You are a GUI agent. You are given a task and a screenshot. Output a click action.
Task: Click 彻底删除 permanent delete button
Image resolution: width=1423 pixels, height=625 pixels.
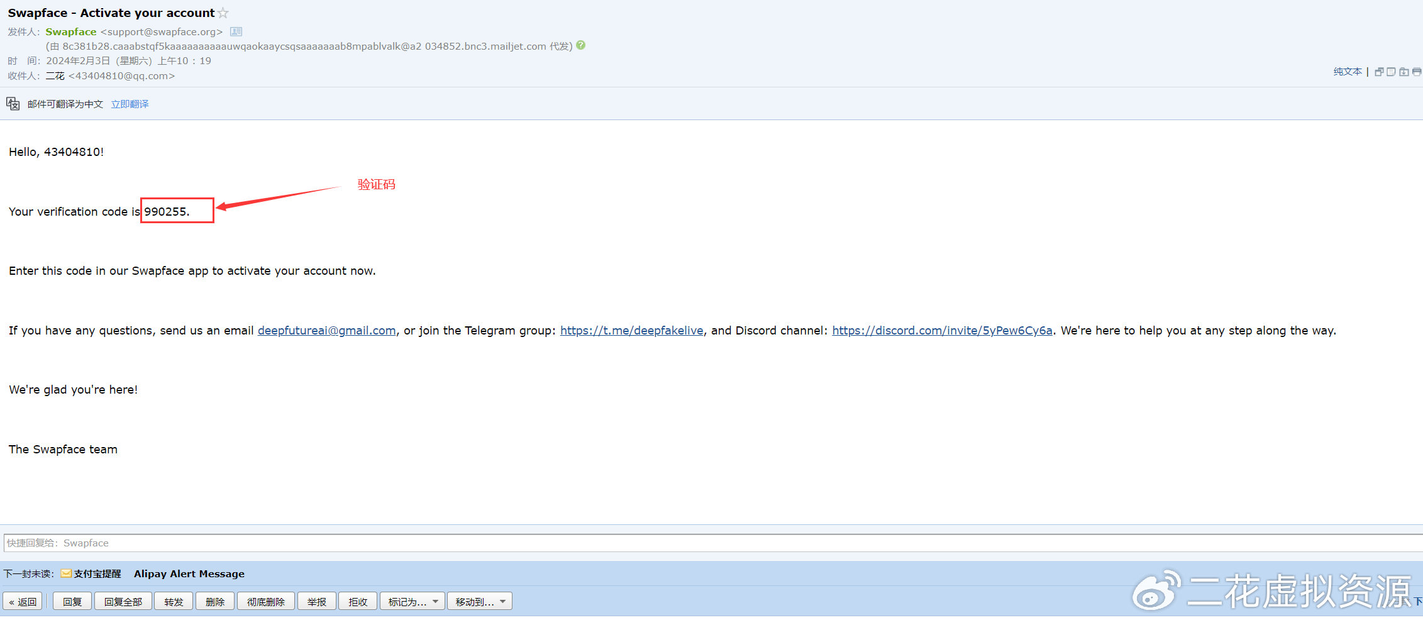click(266, 602)
